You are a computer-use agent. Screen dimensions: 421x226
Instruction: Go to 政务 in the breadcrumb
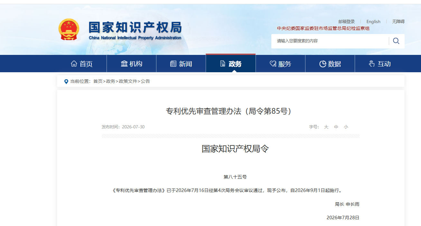point(111,82)
